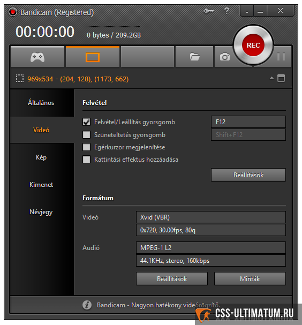Click the red Bandicam logo icon
The width and height of the screenshot is (302, 325).
pyautogui.click(x=13, y=12)
